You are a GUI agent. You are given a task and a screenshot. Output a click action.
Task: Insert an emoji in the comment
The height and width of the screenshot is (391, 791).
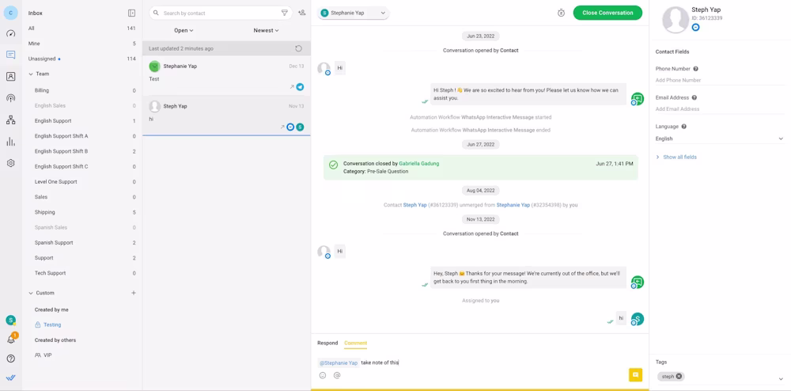point(323,375)
